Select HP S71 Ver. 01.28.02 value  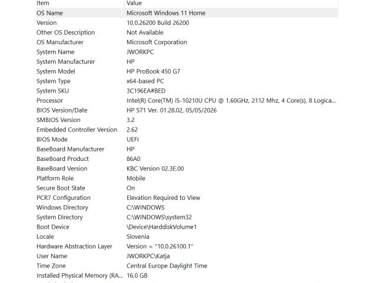click(171, 110)
